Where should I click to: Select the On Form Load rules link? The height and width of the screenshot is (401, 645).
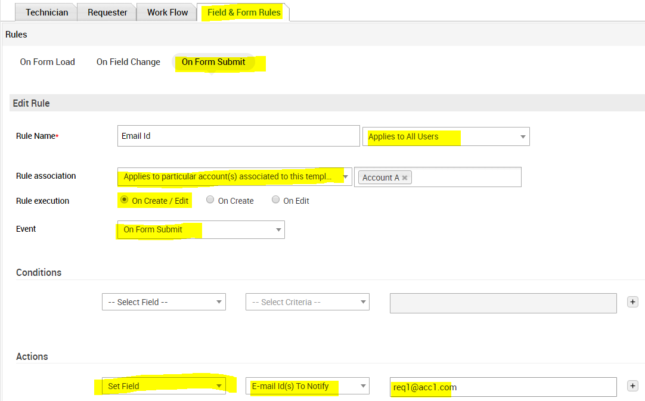coord(48,62)
